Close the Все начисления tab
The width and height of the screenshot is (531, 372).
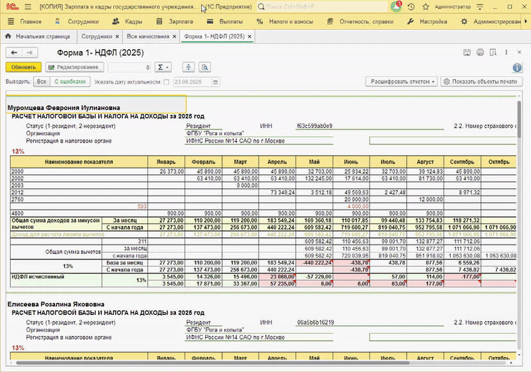tap(175, 36)
